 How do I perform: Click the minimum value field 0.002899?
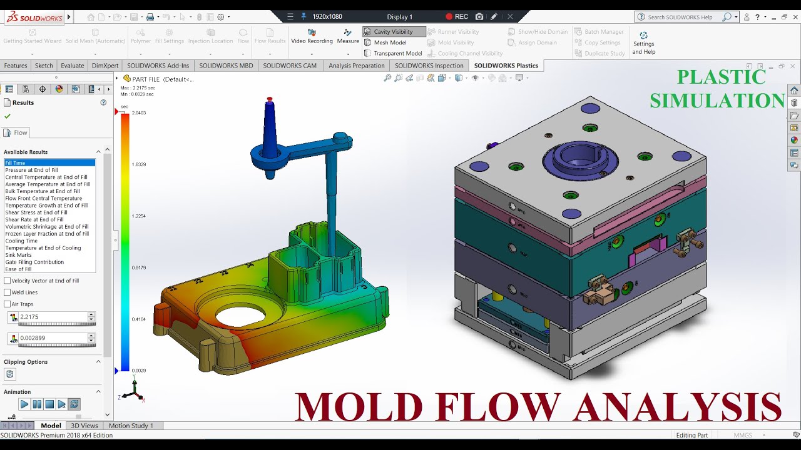coord(53,337)
